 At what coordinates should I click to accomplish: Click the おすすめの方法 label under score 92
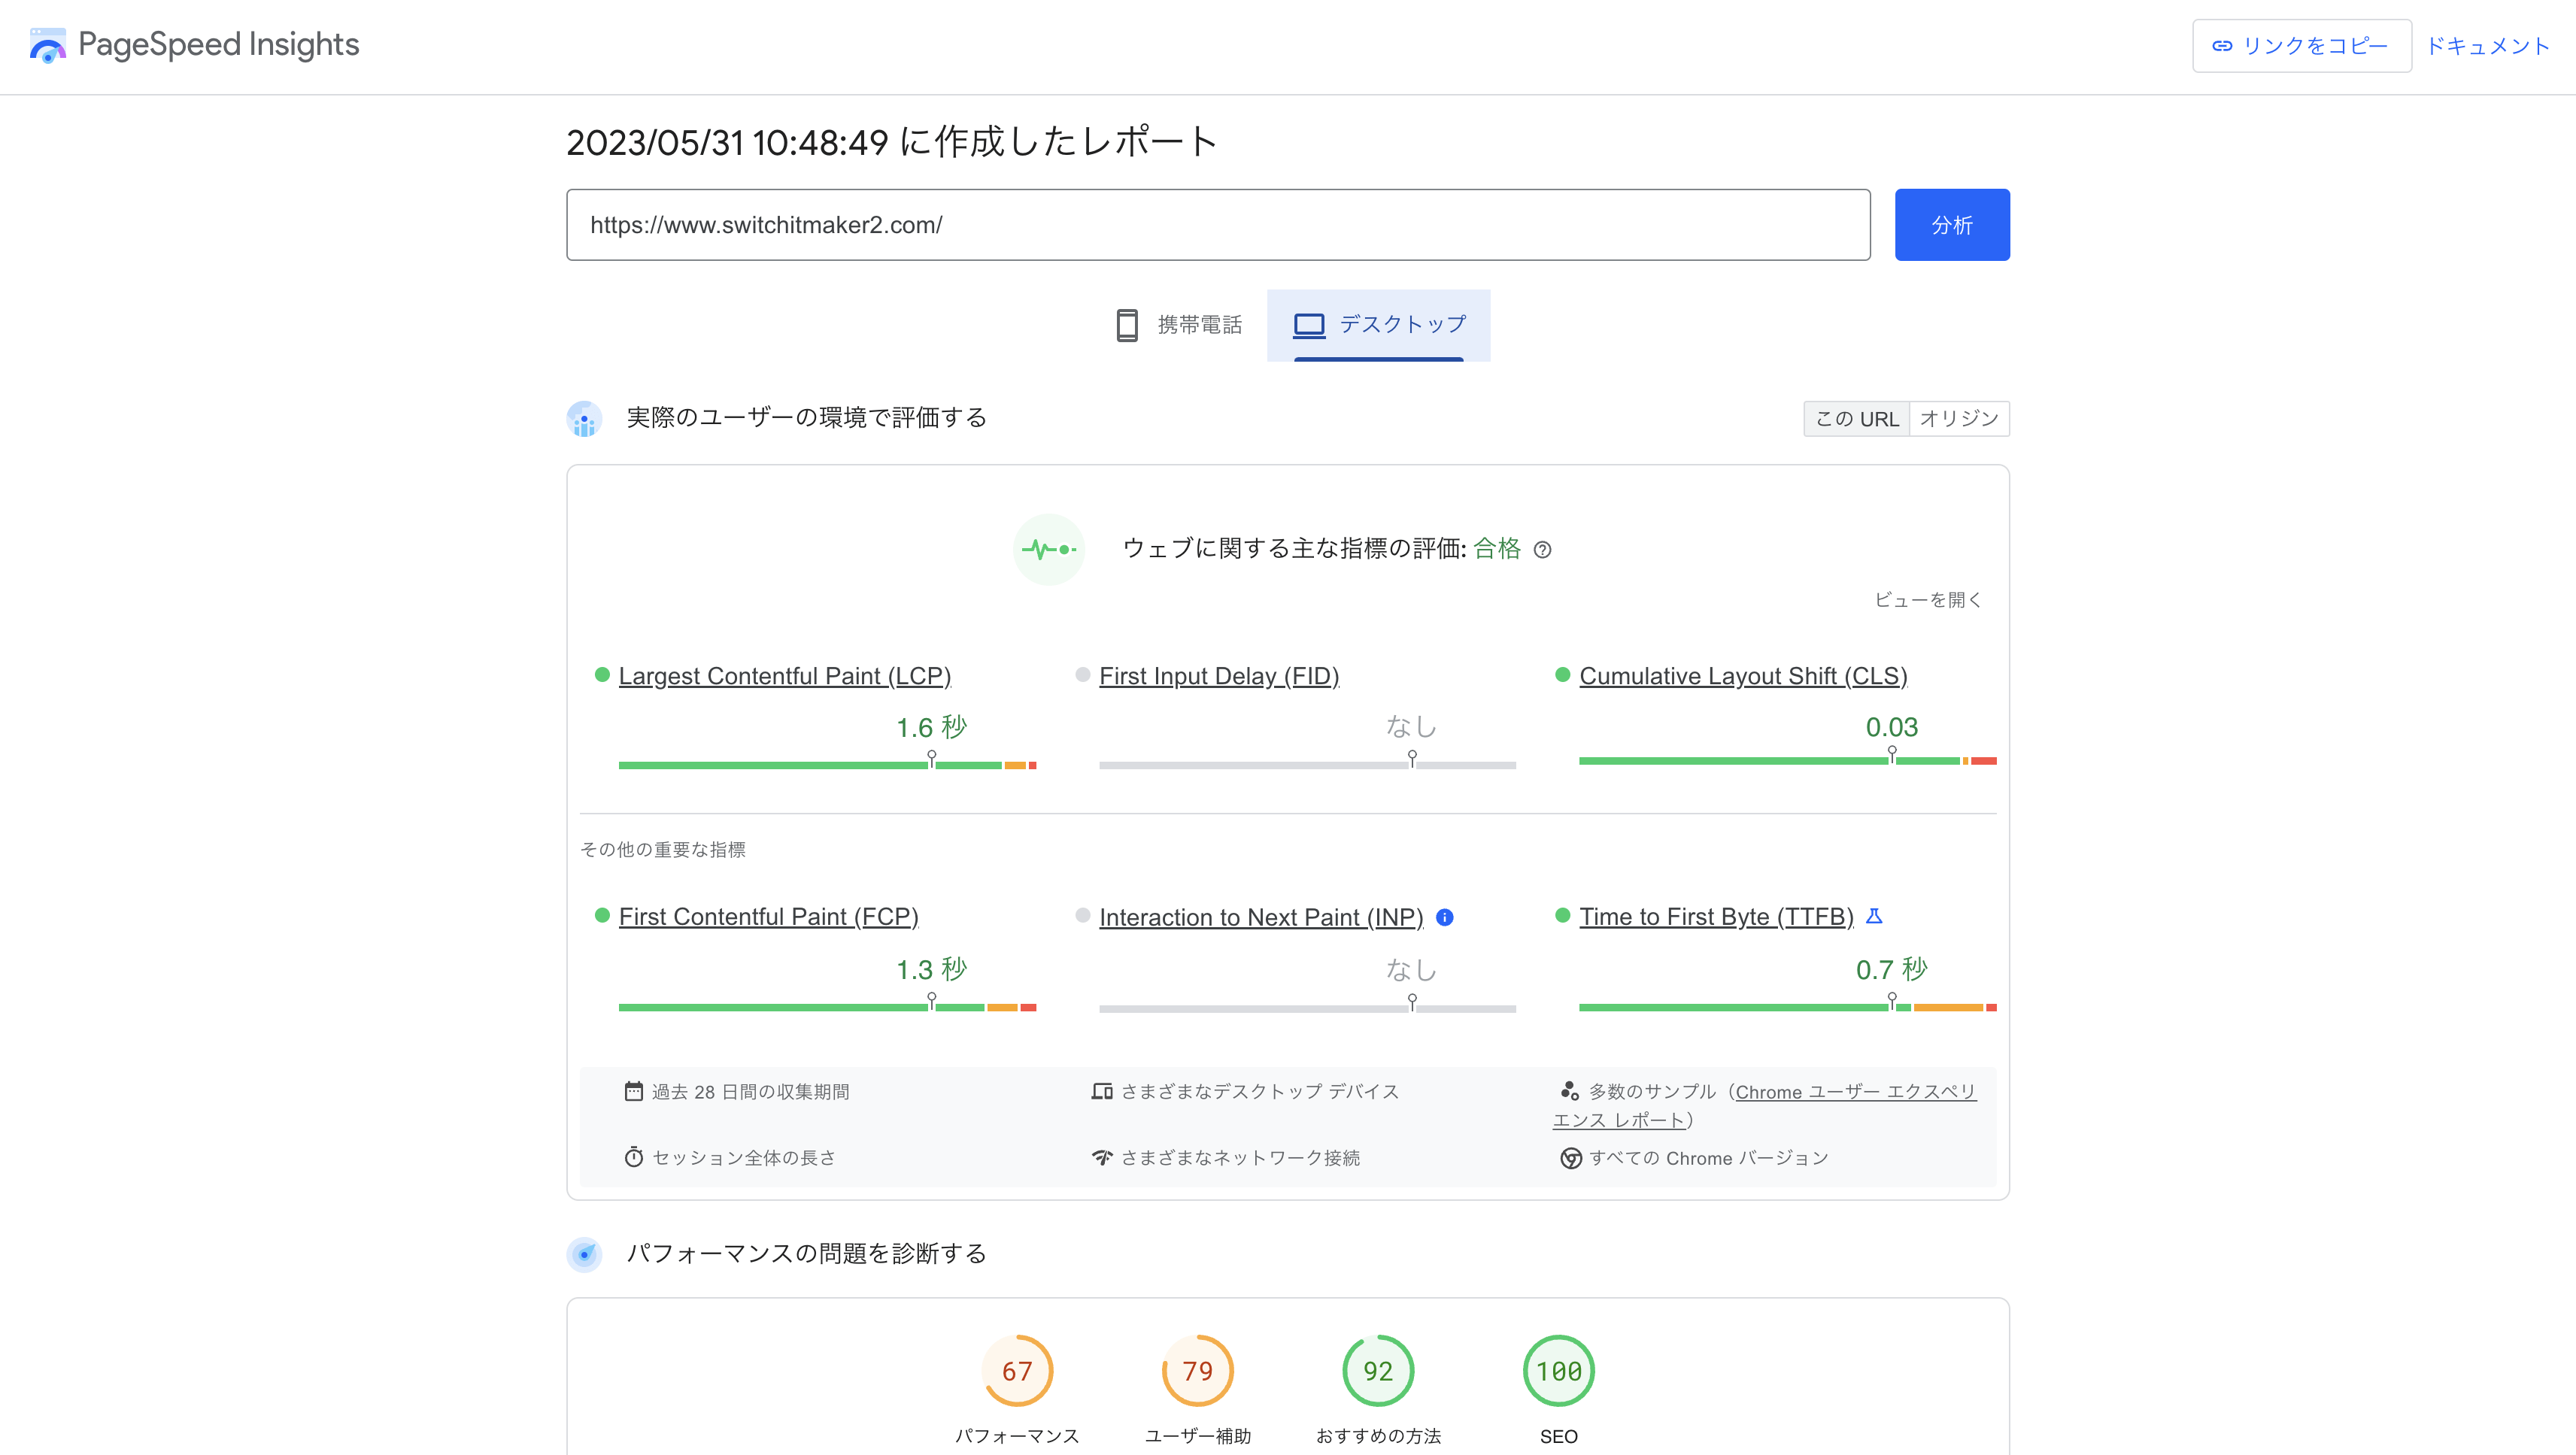click(1378, 1436)
